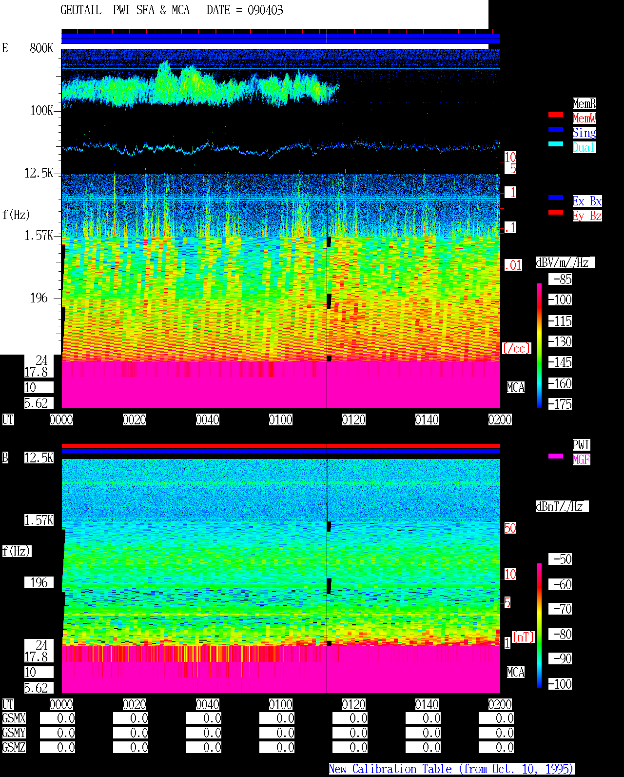Screen dimensions: 624x777
Task: Click the magenta MGF legend swatch
Action: point(556,456)
